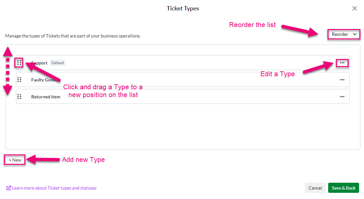The height and width of the screenshot is (199, 364).
Task: Open the three-dot menu for Returned item
Action: (x=342, y=97)
